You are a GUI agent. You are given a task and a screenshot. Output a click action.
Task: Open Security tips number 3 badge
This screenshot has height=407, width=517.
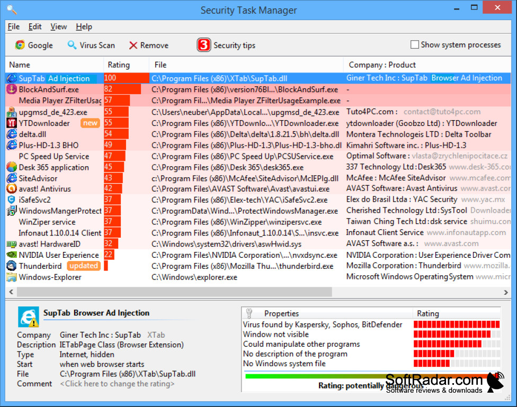point(204,45)
